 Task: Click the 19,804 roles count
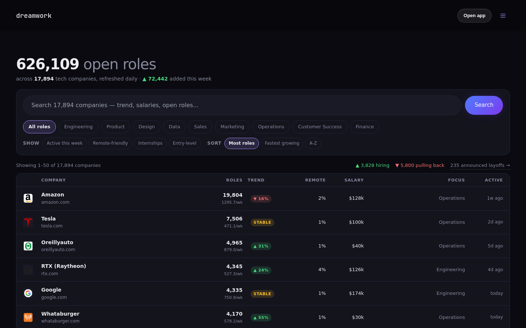pyautogui.click(x=233, y=195)
